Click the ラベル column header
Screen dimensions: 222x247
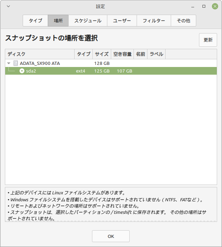(156, 54)
